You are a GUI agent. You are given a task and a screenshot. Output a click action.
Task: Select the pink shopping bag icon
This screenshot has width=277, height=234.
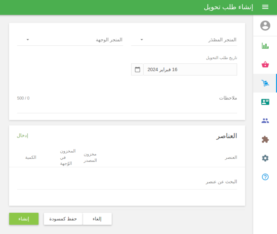pos(265,64)
